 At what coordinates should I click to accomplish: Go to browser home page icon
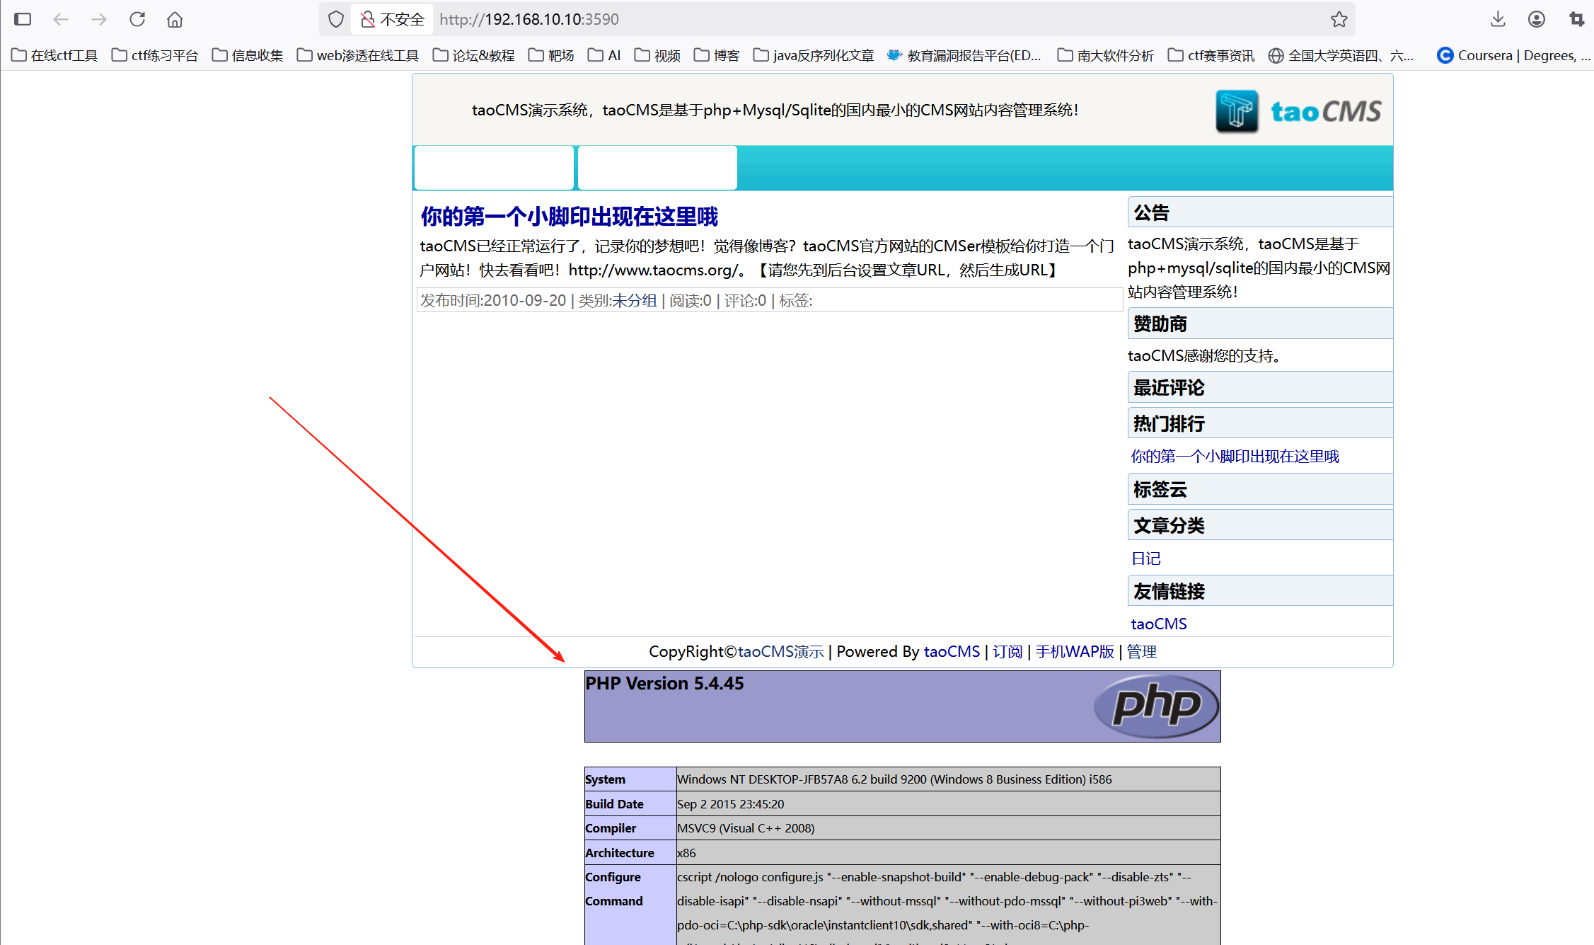point(175,19)
